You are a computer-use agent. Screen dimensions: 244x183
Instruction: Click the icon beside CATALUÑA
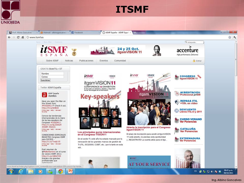(177, 130)
